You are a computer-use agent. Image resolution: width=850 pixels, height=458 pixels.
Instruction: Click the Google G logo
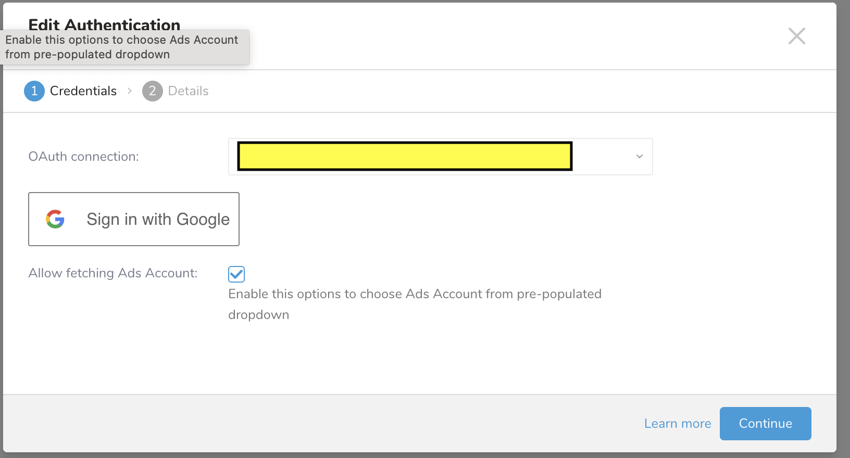(x=55, y=219)
